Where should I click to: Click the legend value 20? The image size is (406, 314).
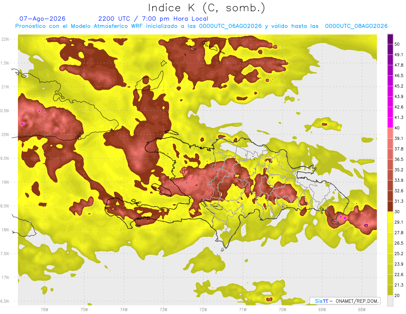pyautogui.click(x=398, y=296)
